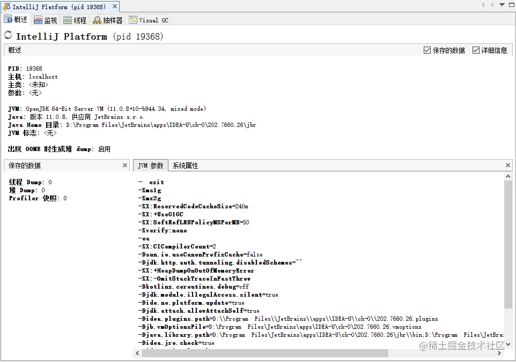Click the vertical scrollbar thumb

point(508,244)
